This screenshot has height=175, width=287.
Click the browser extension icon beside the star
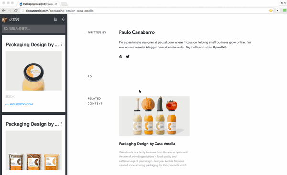pos(277,11)
